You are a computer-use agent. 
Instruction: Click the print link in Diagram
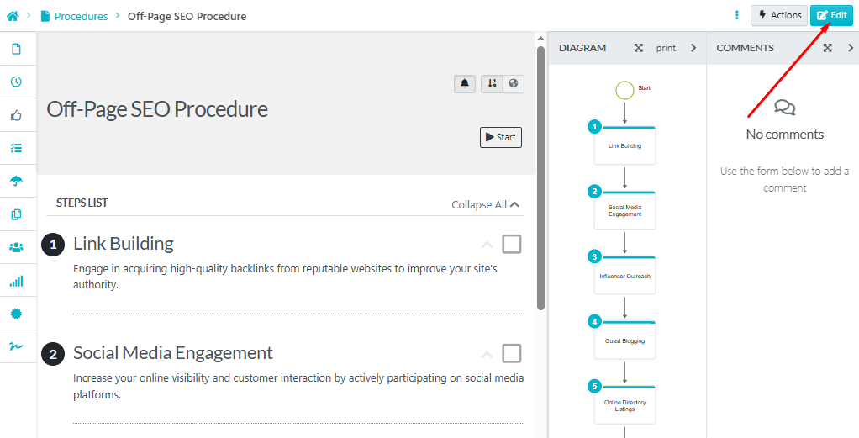coord(667,48)
